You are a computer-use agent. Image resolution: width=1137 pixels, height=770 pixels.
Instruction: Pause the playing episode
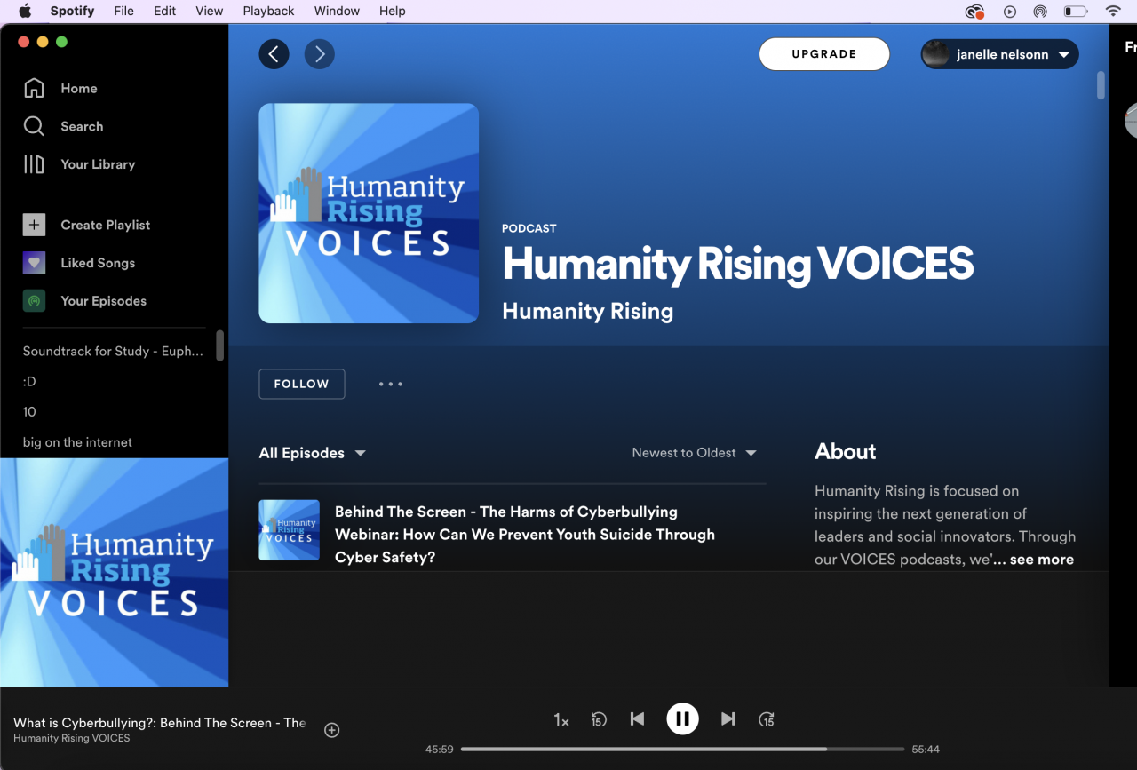[682, 718]
